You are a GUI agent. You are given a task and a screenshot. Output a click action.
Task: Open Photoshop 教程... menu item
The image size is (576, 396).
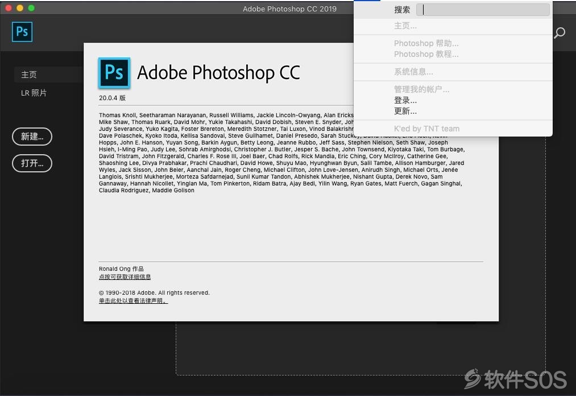pos(453,54)
